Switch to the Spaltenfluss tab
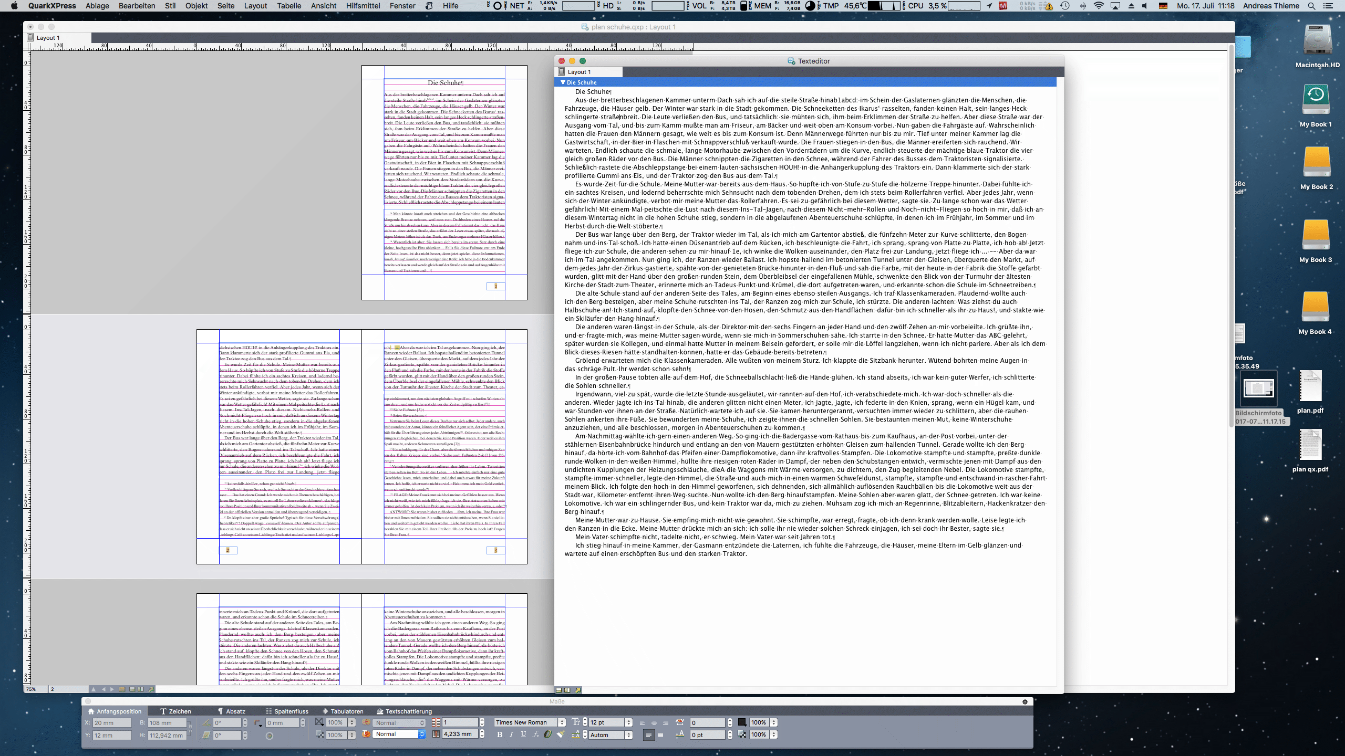This screenshot has height=756, width=1345. tap(287, 711)
